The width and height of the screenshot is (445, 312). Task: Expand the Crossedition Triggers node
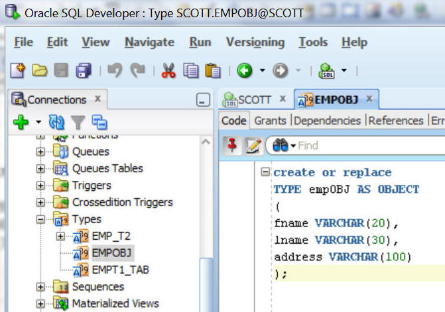[40, 202]
